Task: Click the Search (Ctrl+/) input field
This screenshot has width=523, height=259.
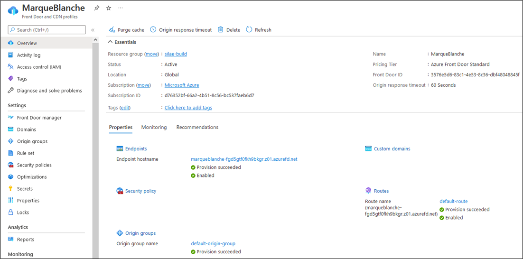Action: [47, 30]
